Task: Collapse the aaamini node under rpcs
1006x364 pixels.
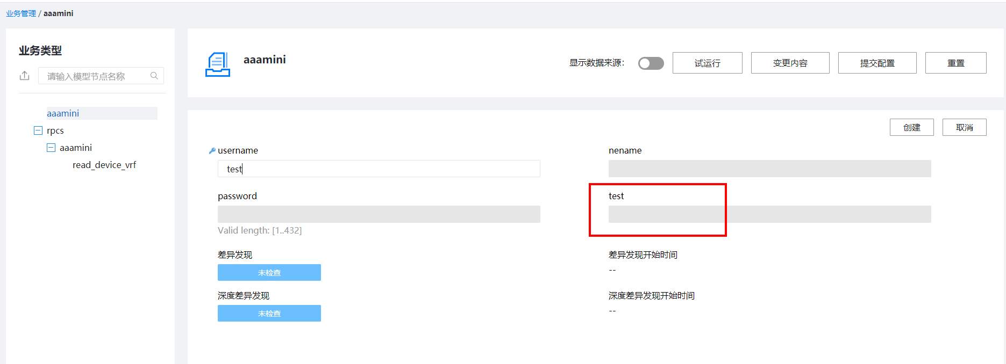Action: pos(51,148)
